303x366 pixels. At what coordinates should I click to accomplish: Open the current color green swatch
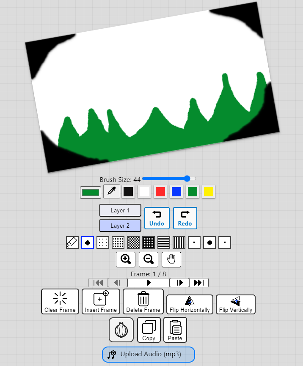[91, 193]
